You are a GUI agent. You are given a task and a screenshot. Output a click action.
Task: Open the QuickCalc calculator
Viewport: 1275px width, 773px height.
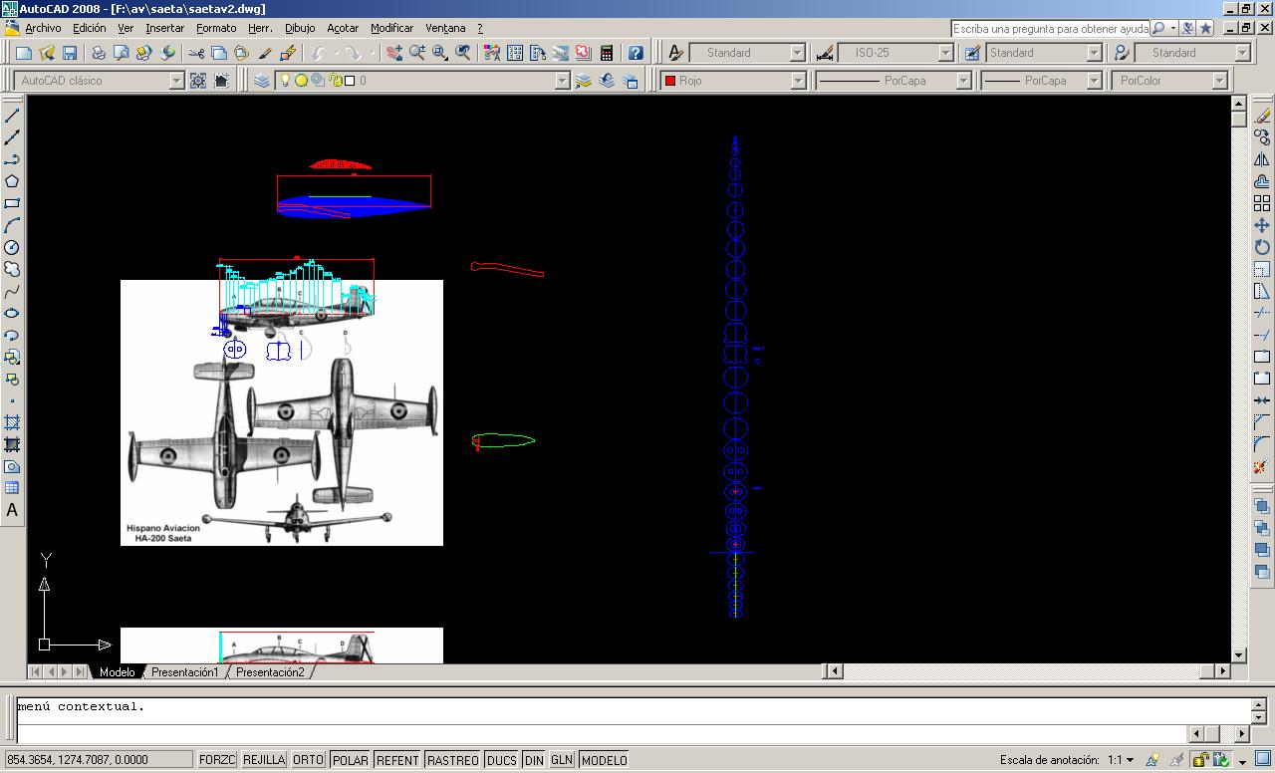coord(606,53)
